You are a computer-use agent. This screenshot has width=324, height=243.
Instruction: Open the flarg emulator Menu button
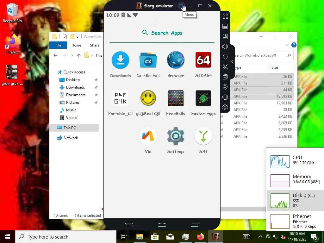tap(181, 6)
